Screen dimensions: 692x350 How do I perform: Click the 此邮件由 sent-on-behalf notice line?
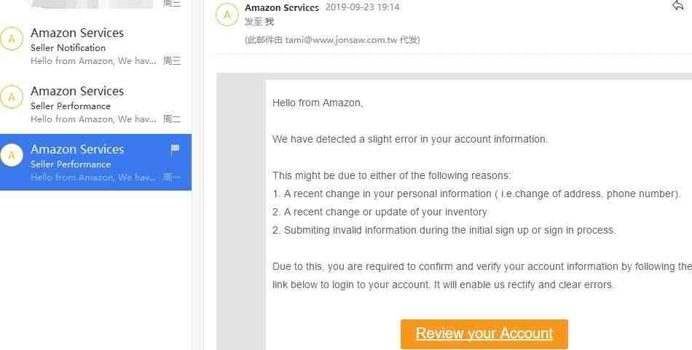[x=332, y=40]
